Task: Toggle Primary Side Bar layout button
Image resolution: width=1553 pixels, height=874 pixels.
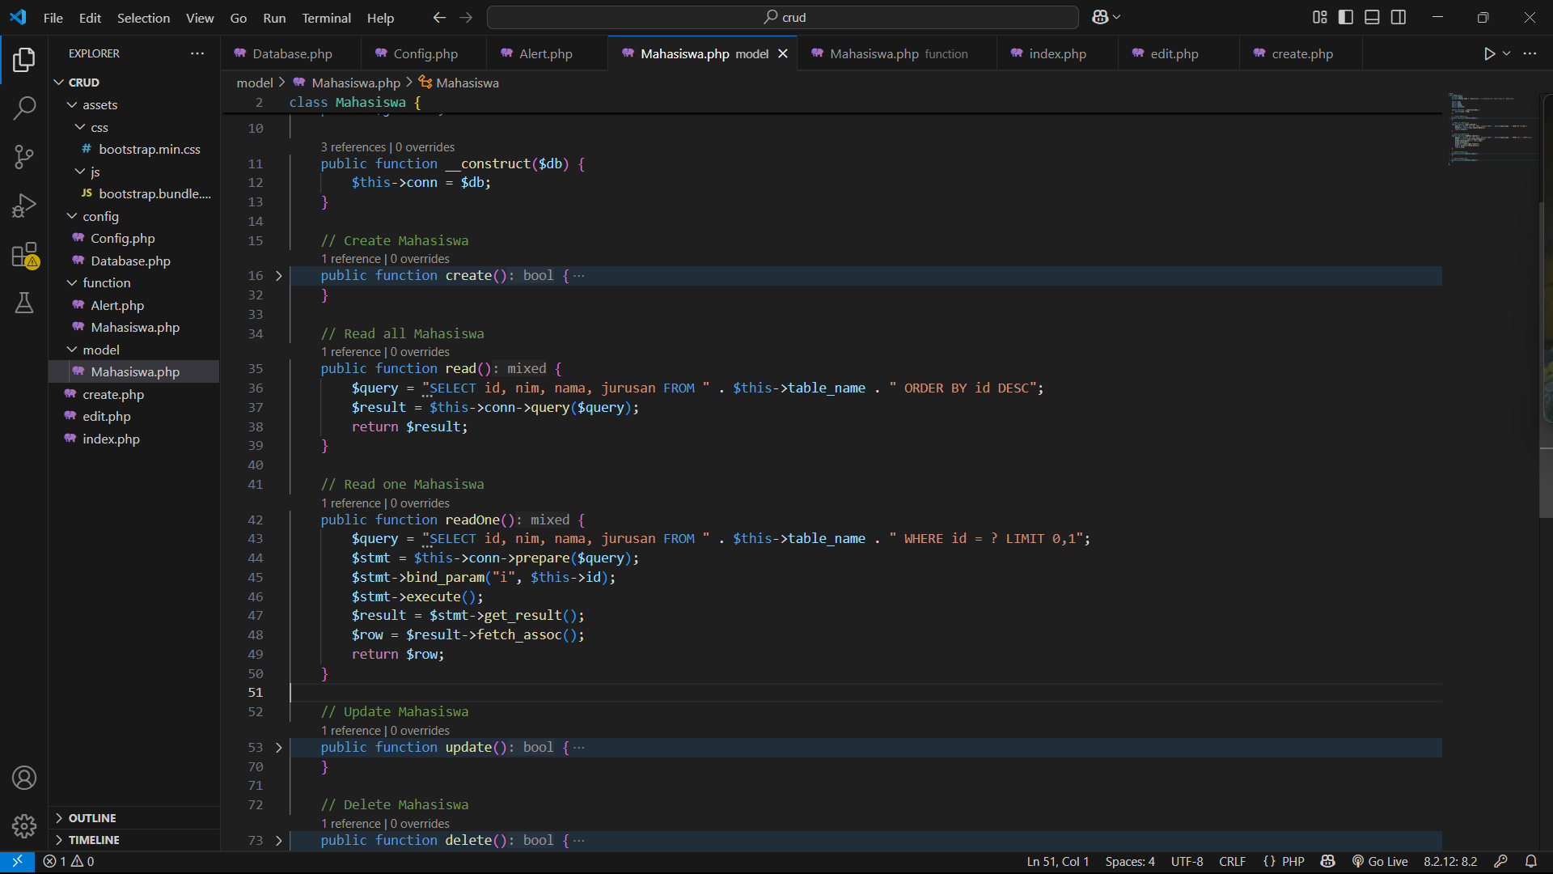Action: pyautogui.click(x=1346, y=17)
